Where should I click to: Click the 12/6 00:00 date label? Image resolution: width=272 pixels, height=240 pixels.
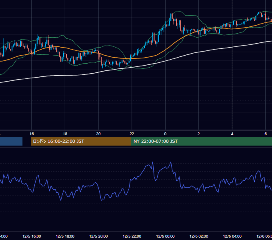[165, 236]
